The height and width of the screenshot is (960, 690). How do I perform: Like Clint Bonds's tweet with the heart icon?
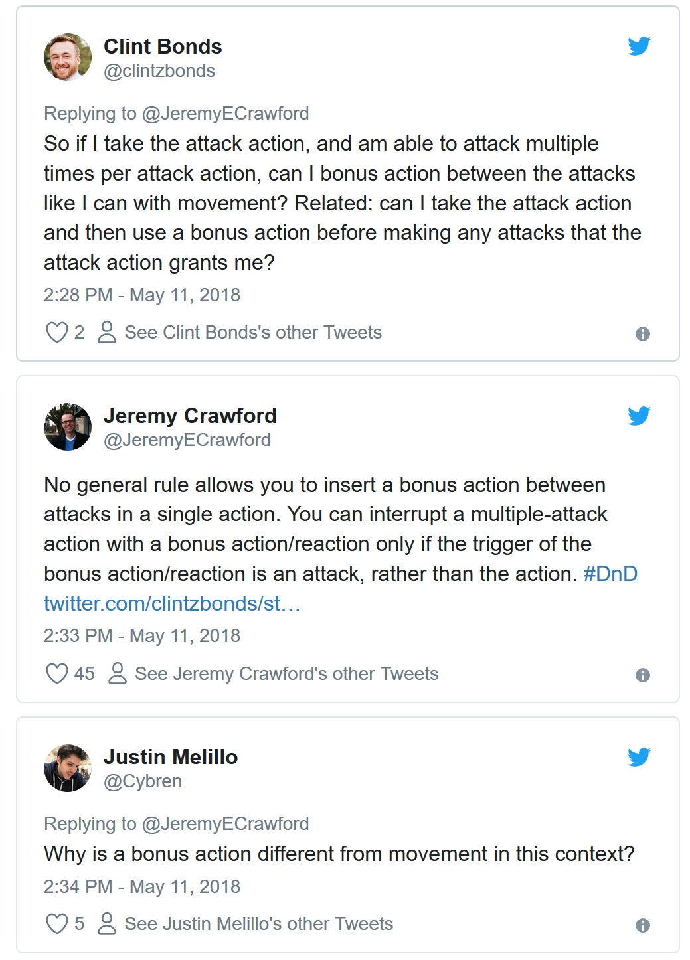pyautogui.click(x=56, y=332)
